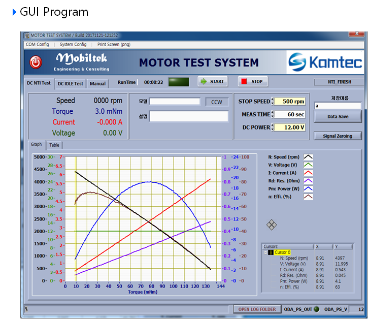Click the save name input field
The image size is (368, 319).
338,106
